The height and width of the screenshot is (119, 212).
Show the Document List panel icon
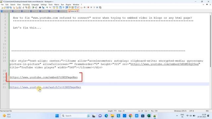pos(76,7)
